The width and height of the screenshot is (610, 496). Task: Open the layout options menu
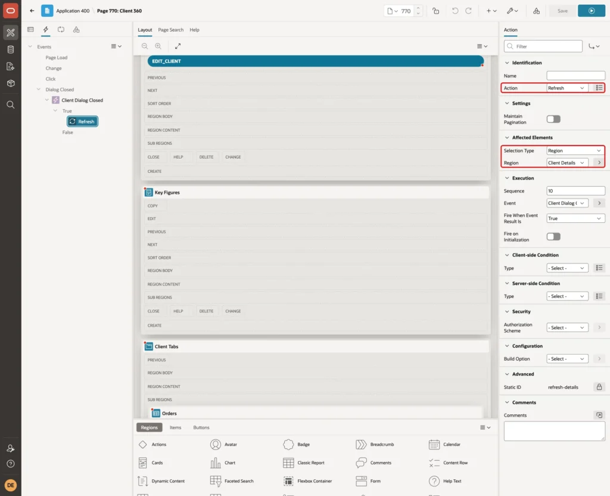point(482,46)
